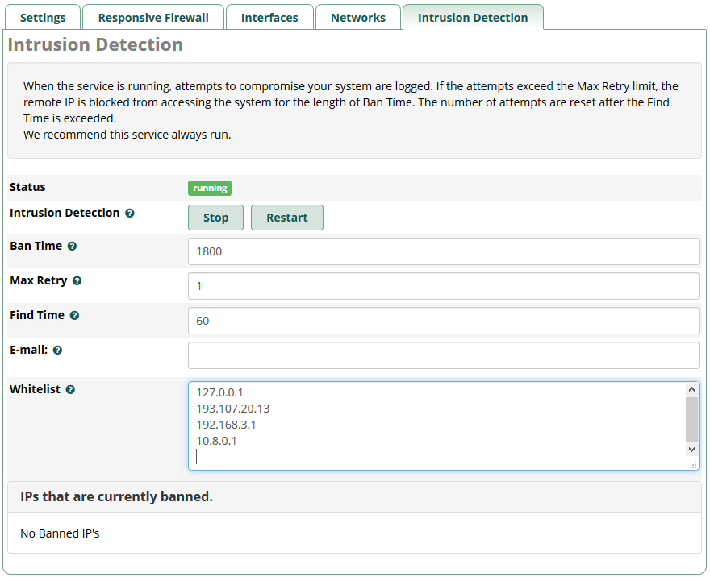Image resolution: width=710 pixels, height=577 pixels.
Task: Open the E-mail field help icon
Action: point(57,350)
